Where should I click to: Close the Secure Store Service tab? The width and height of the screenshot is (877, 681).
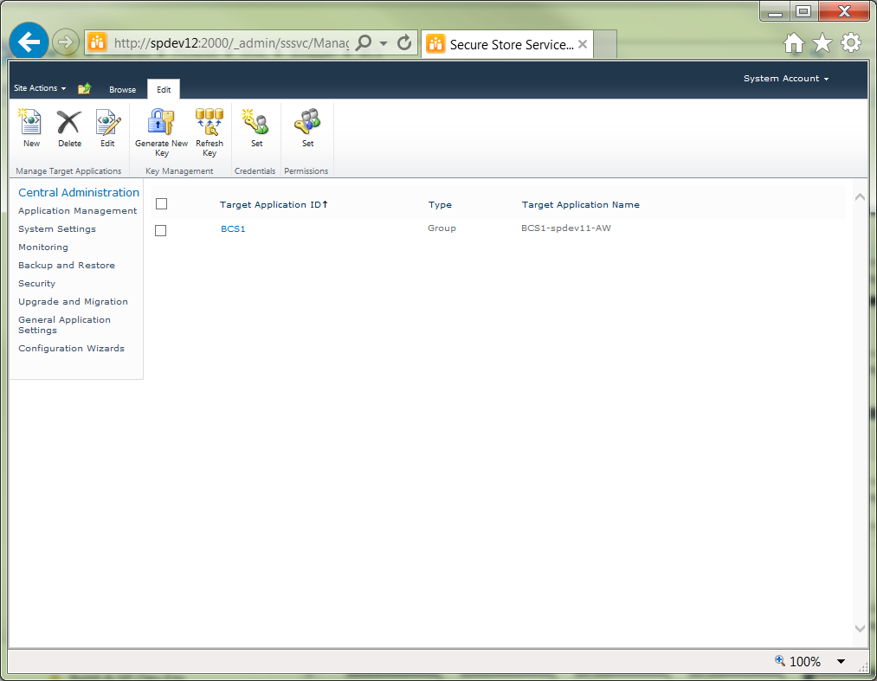[583, 44]
